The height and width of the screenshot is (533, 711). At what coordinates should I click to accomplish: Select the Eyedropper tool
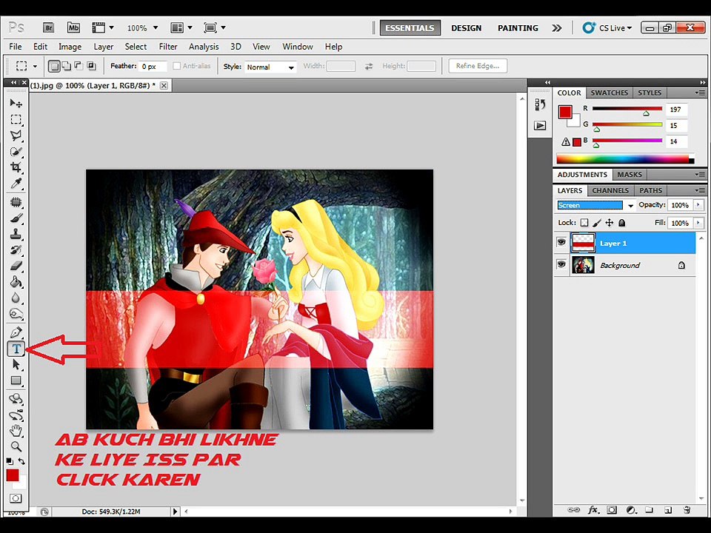[16, 184]
